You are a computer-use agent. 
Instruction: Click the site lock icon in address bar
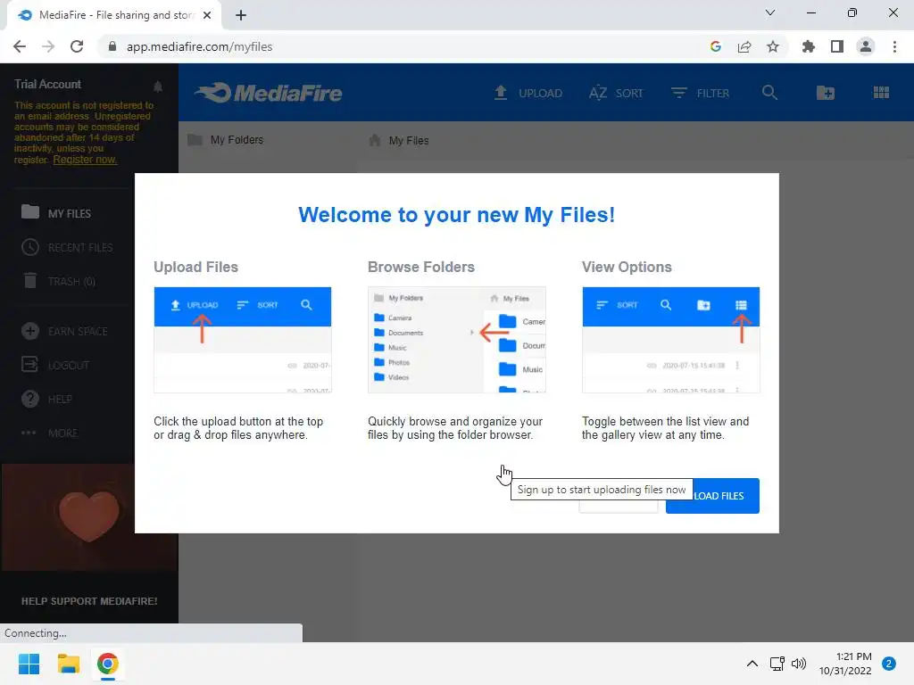coord(112,46)
